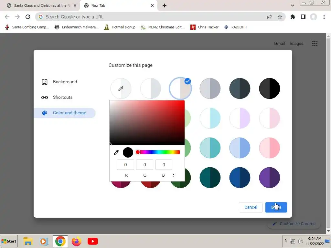
Task: Open a new tab with the plus button
Action: tap(165, 6)
